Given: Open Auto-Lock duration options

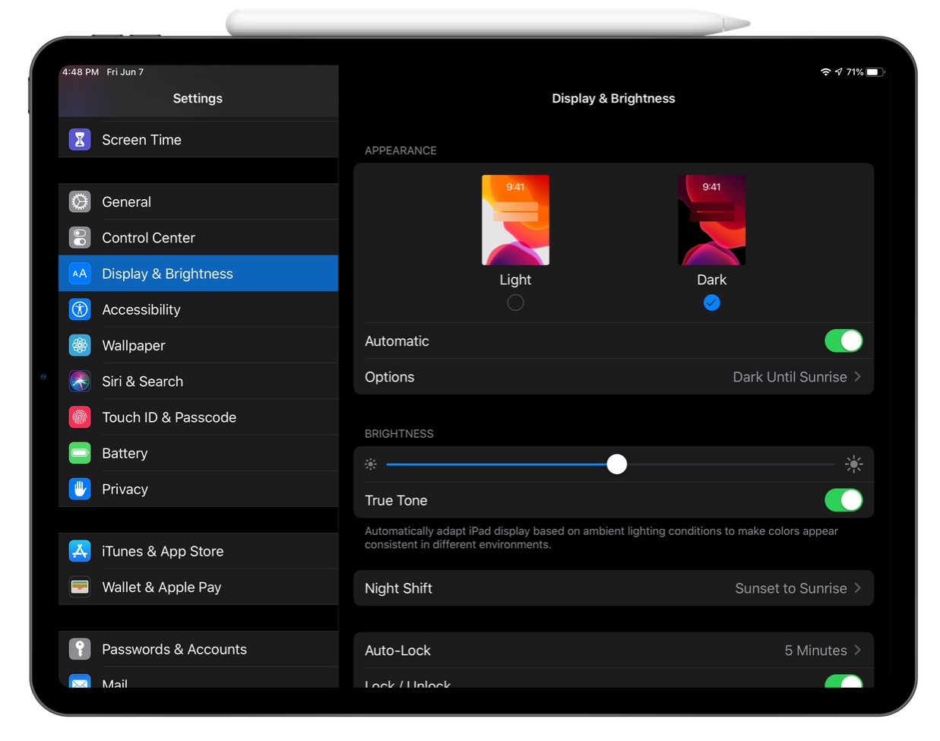Looking at the screenshot, I should (614, 650).
